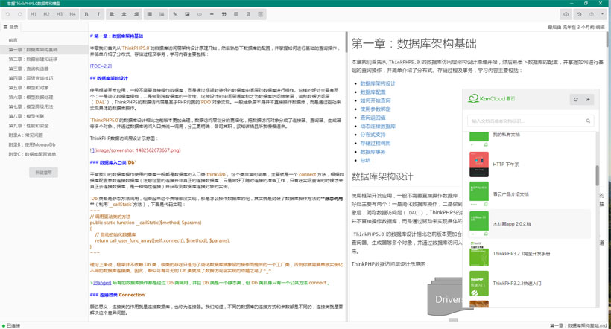The height and width of the screenshot is (329, 611).
Task: Insert a hyperlink using link icon
Action: (x=175, y=14)
